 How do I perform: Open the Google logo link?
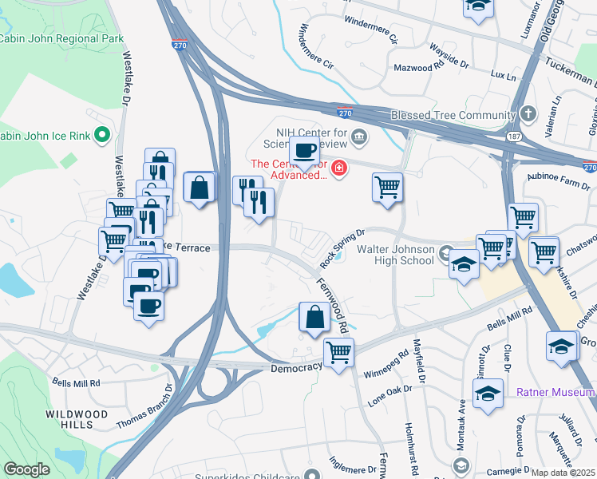(27, 469)
